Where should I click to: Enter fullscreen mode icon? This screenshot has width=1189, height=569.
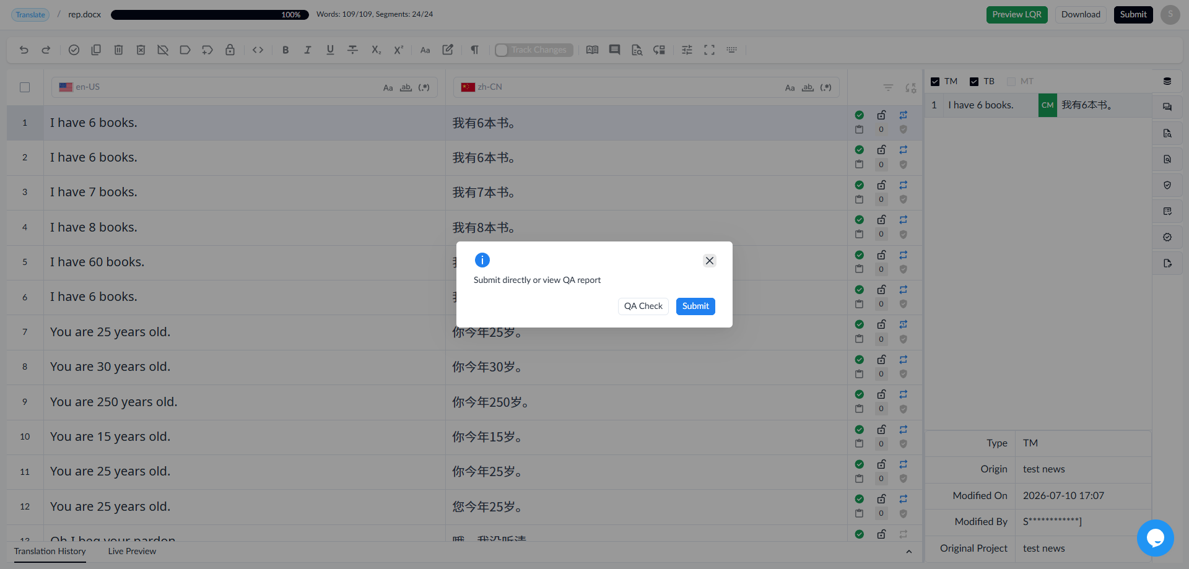point(709,50)
